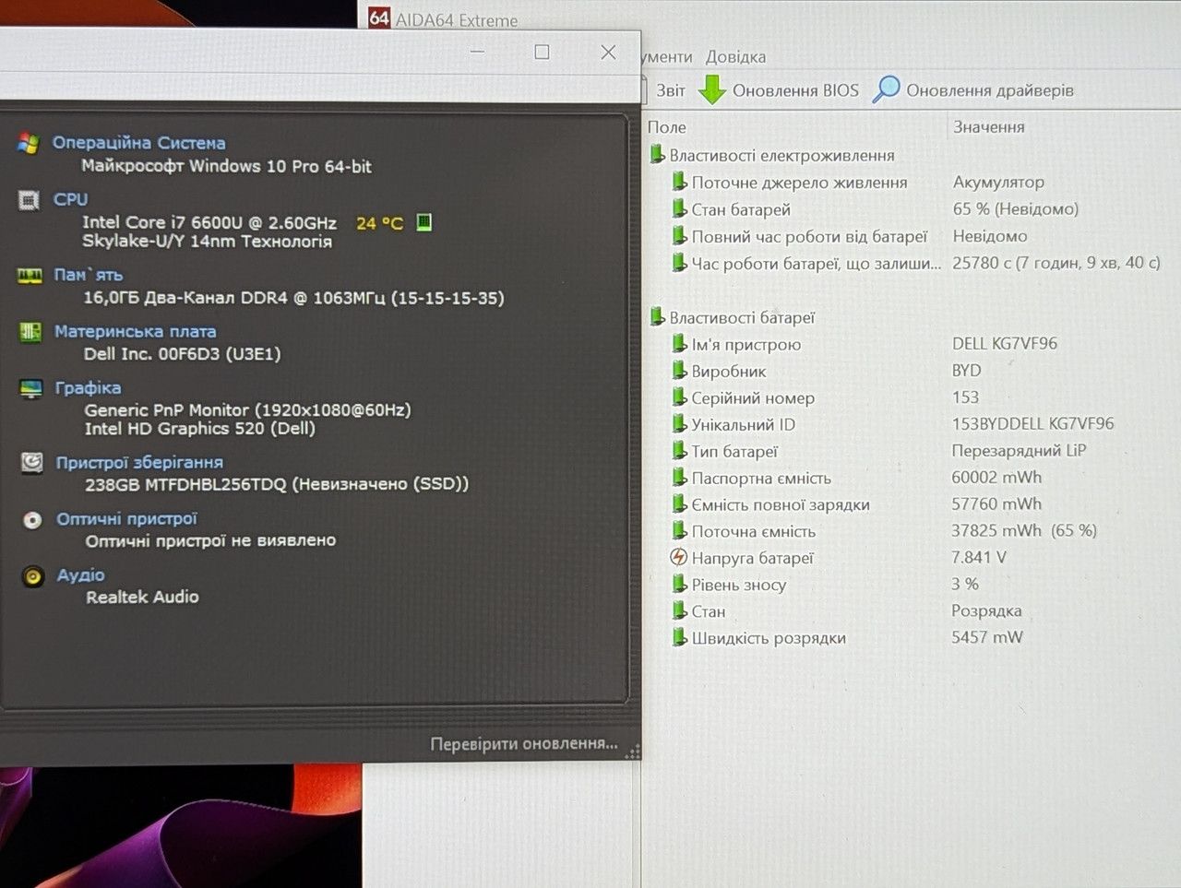This screenshot has width=1181, height=888.
Task: Click the Значення column header
Action: tap(988, 126)
